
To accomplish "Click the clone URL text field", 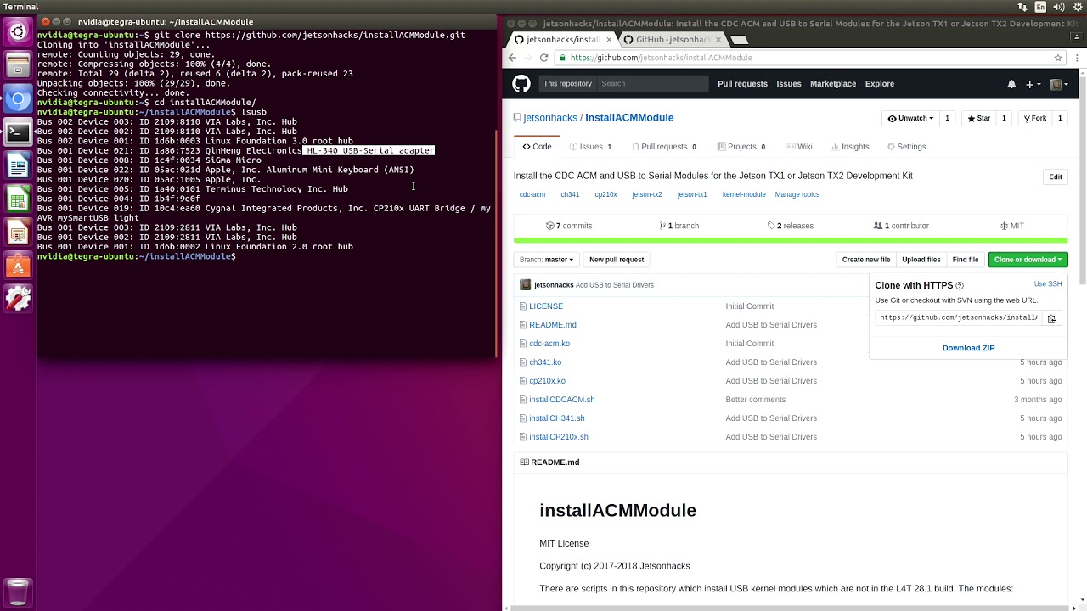I will click(x=959, y=318).
